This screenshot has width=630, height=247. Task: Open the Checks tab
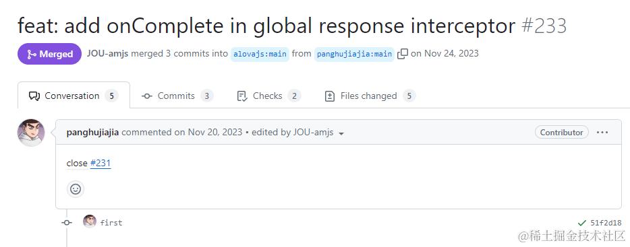268,96
